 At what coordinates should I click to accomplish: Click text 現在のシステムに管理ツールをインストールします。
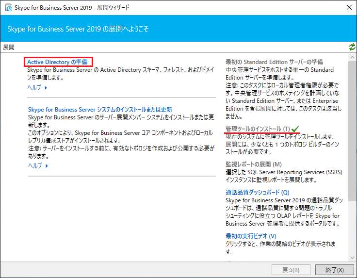(280, 137)
